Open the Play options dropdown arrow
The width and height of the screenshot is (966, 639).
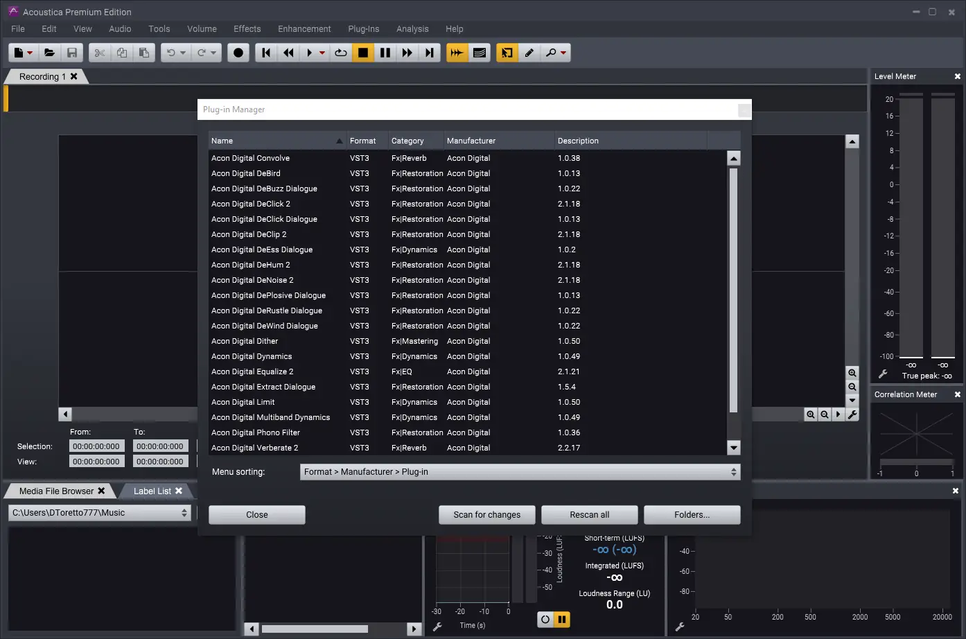tap(322, 53)
